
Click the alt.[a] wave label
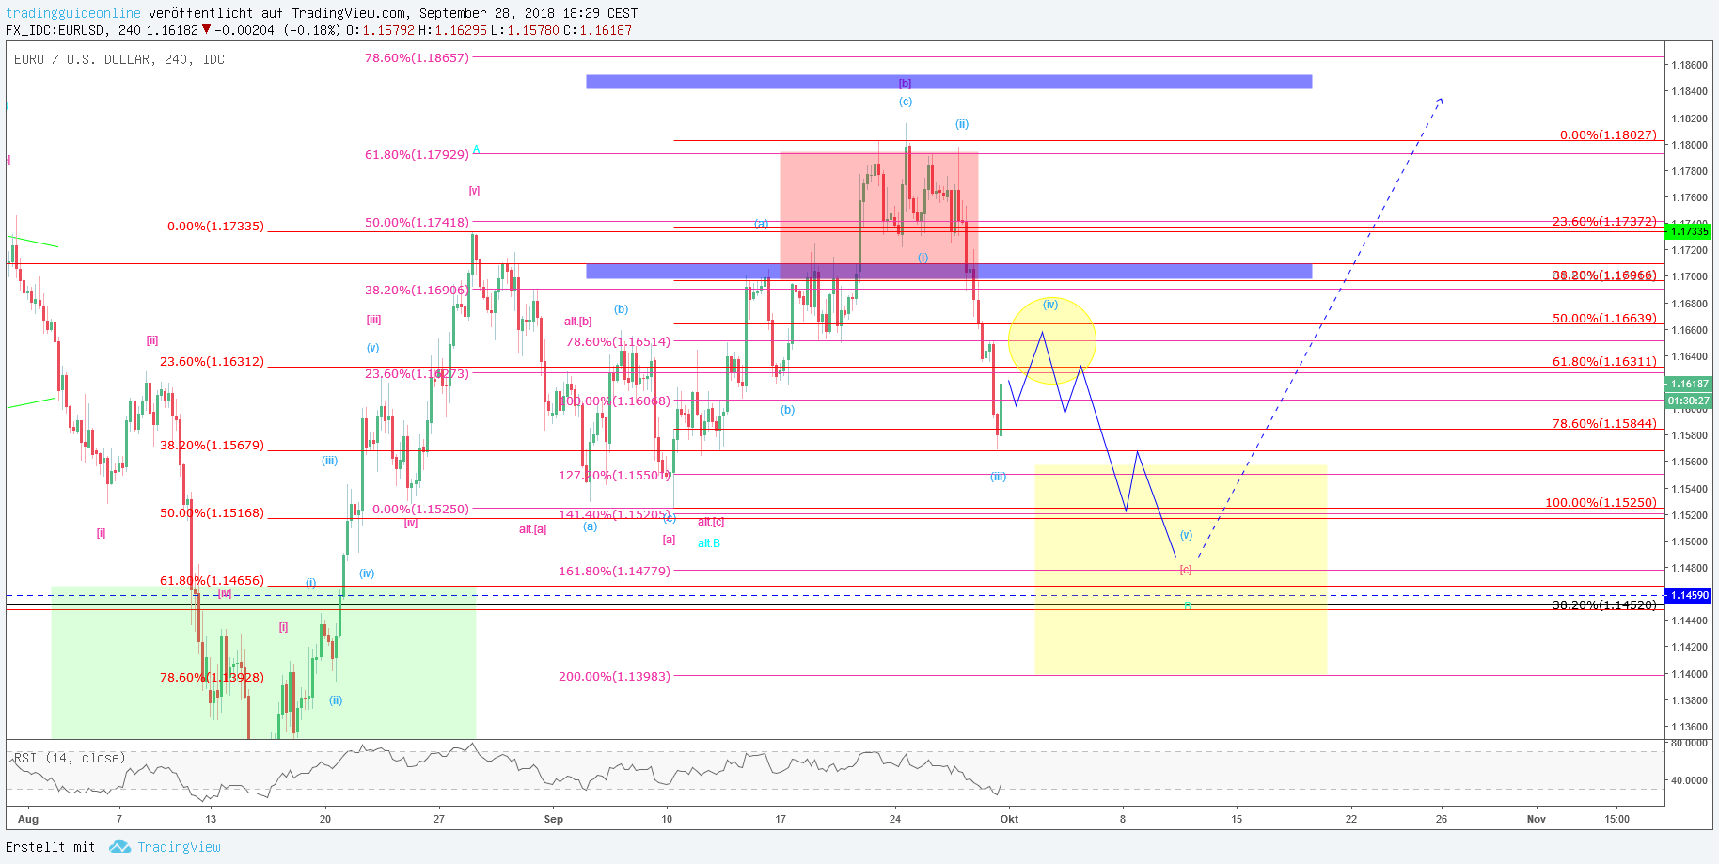coord(533,529)
